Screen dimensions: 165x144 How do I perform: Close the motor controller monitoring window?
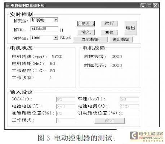[156, 5]
